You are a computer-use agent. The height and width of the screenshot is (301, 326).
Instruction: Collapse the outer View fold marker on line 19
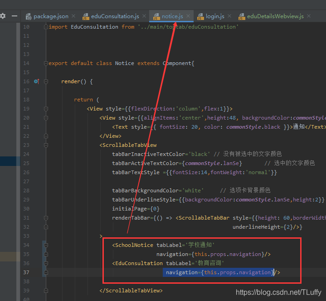[x=46, y=109]
